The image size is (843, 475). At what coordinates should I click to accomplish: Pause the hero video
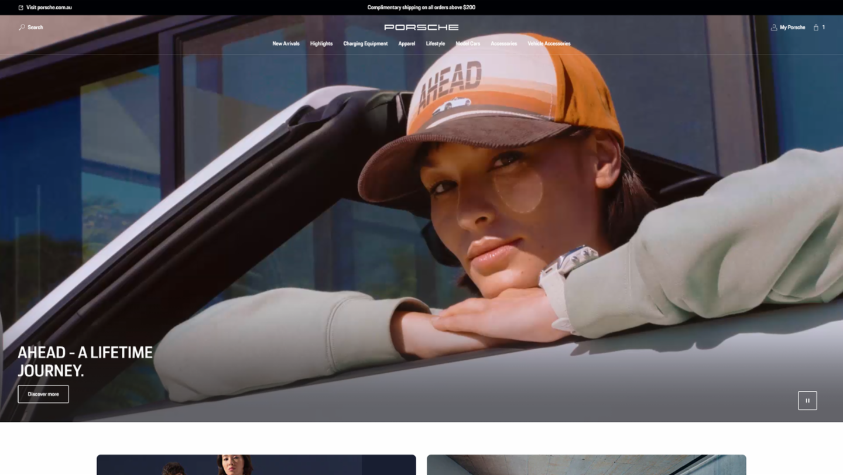point(807,401)
